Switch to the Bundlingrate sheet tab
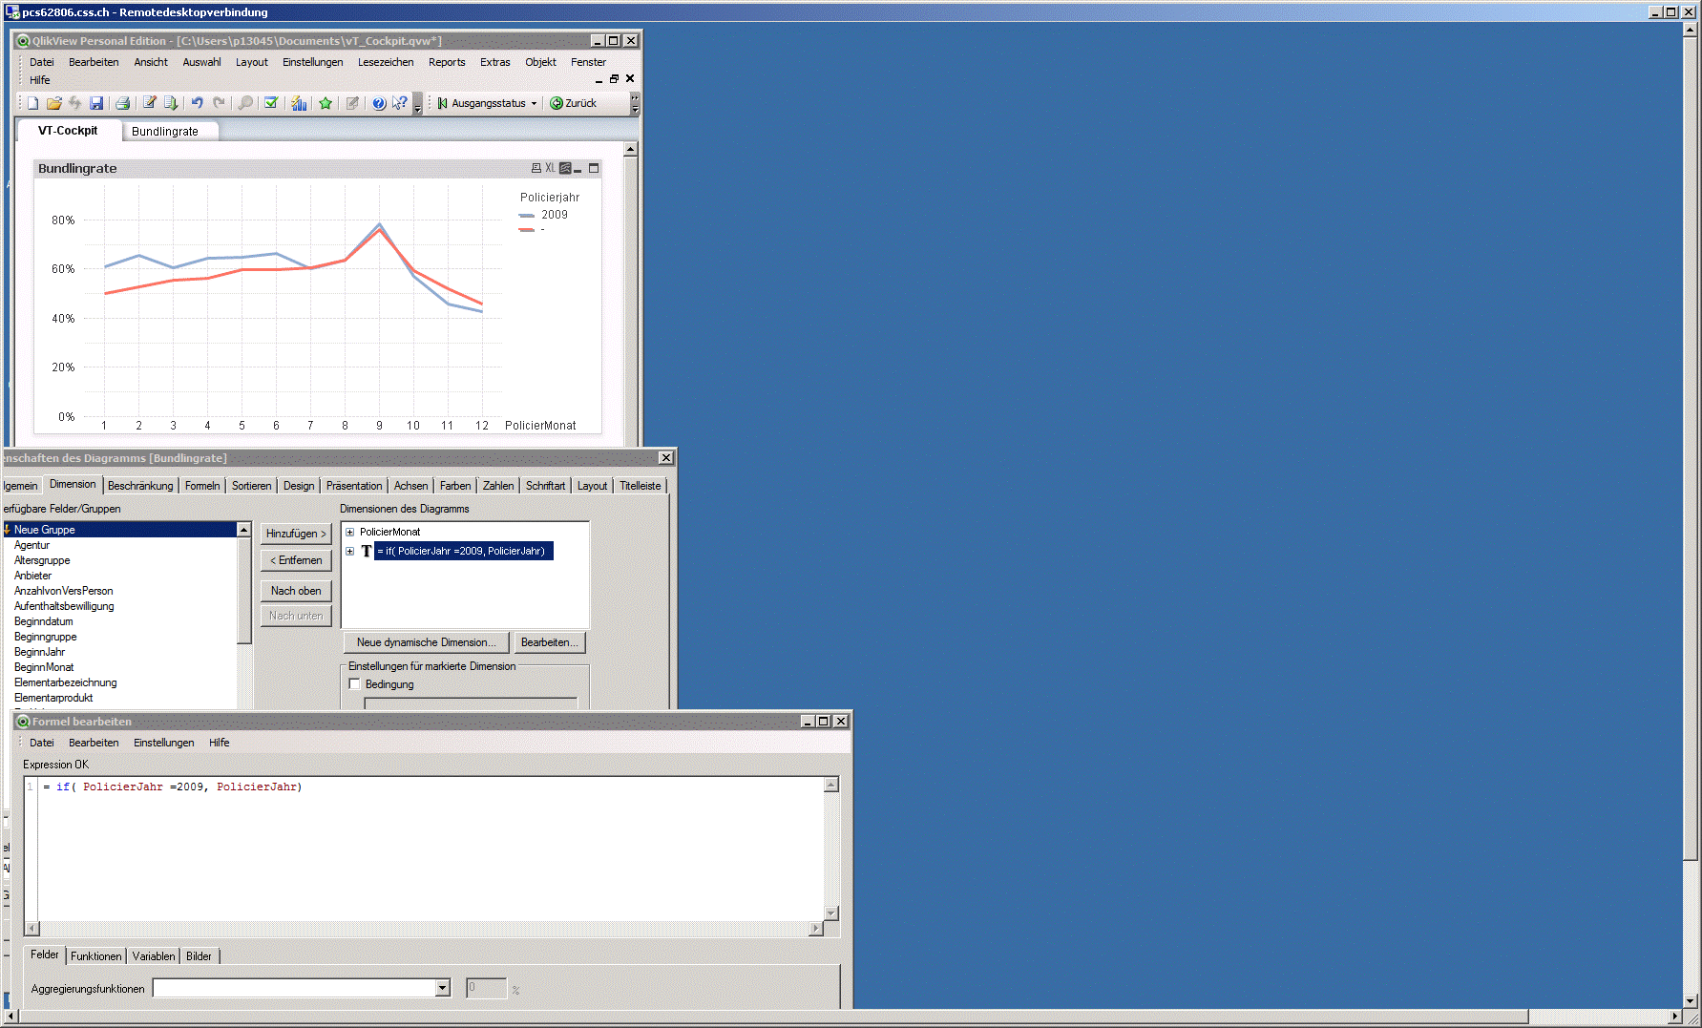1702x1028 pixels. coord(165,132)
